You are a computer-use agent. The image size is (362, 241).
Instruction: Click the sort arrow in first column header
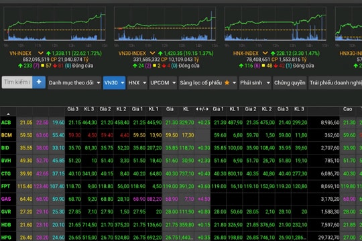(x=8, y=114)
